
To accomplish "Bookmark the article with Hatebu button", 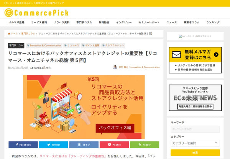I will (x=84, y=145).
